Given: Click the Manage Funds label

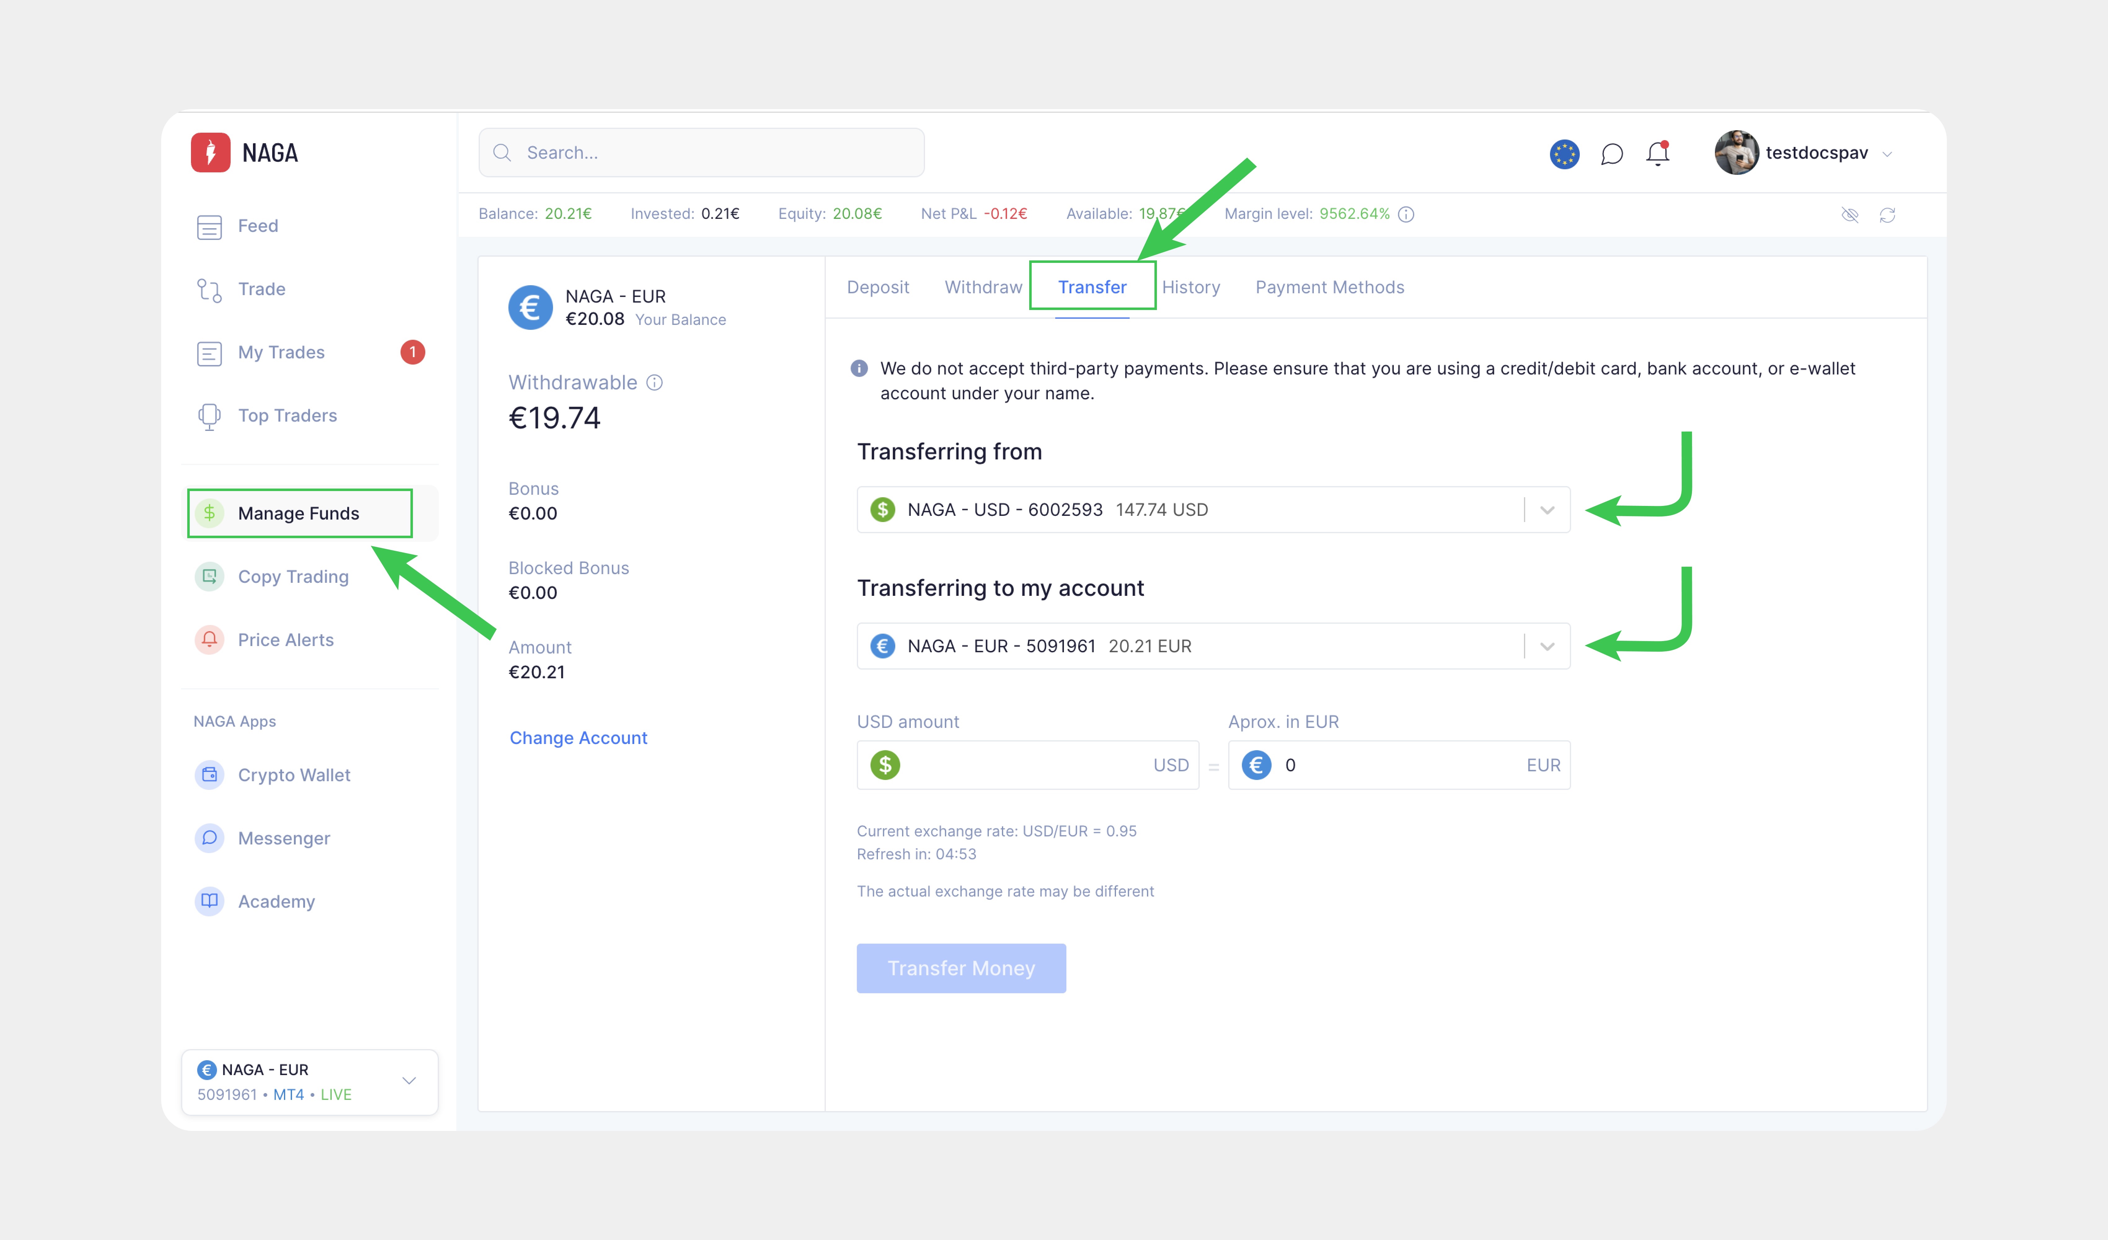Looking at the screenshot, I should [x=298, y=513].
